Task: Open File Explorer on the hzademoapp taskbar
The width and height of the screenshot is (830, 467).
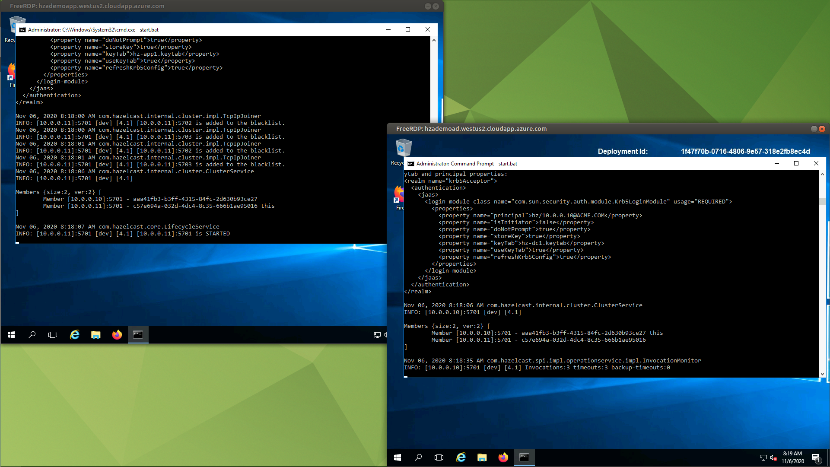Action: tap(95, 335)
